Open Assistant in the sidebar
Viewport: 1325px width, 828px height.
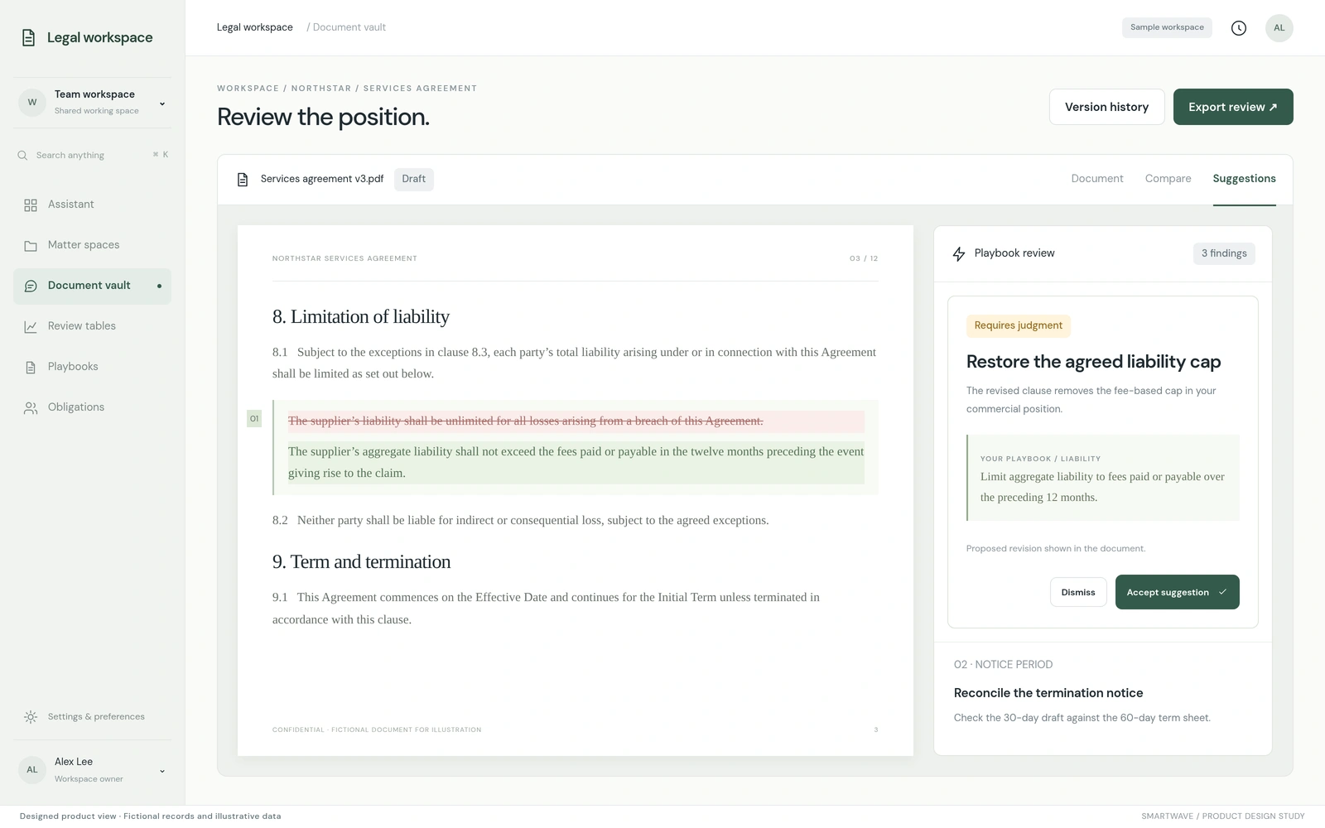click(x=92, y=205)
